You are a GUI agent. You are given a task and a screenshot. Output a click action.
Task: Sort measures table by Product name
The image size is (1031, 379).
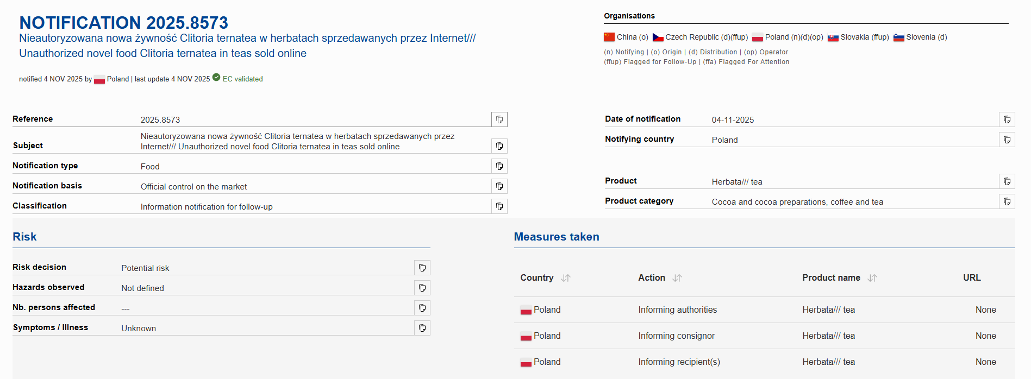point(872,278)
